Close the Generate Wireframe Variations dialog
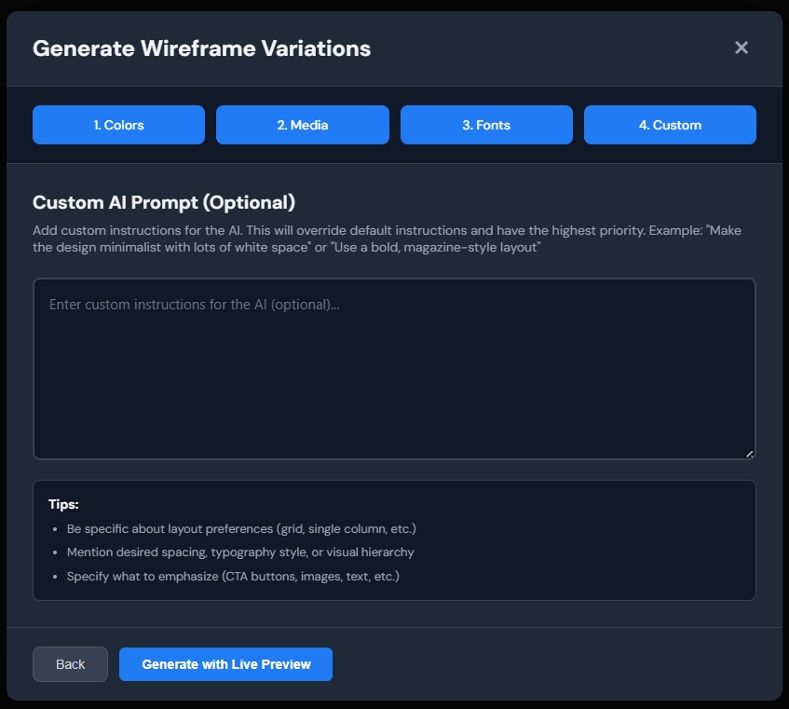The width and height of the screenshot is (789, 709). click(741, 48)
